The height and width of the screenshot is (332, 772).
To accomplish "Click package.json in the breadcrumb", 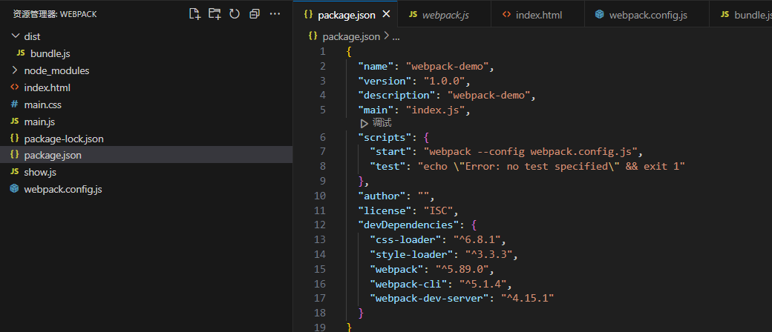I will point(351,36).
